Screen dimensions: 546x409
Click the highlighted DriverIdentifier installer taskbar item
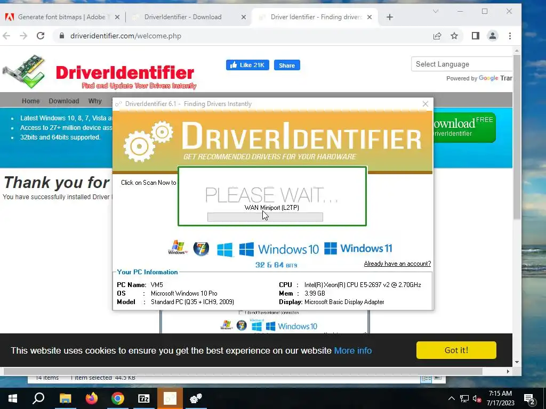pyautogui.click(x=170, y=398)
